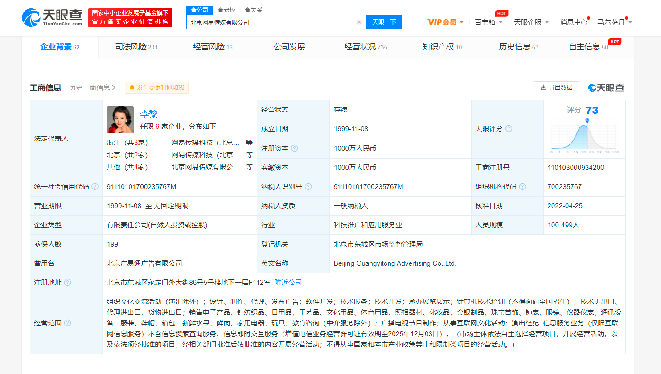661x374 pixels.
Task: Open legal representative 李黎 profile link
Action: point(149,114)
